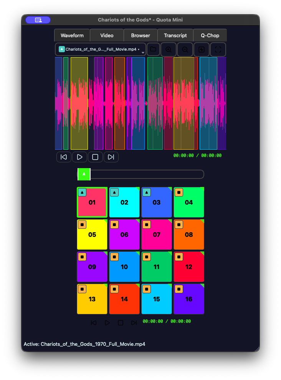
Task: Click the play icon below the pads
Action: [x=107, y=323]
